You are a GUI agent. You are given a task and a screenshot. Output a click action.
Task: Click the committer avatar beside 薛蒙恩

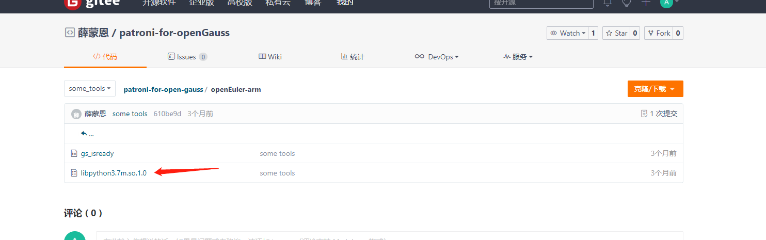[76, 114]
